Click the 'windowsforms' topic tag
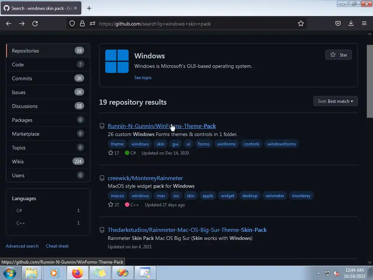The height and width of the screenshot is (280, 373). (x=282, y=144)
